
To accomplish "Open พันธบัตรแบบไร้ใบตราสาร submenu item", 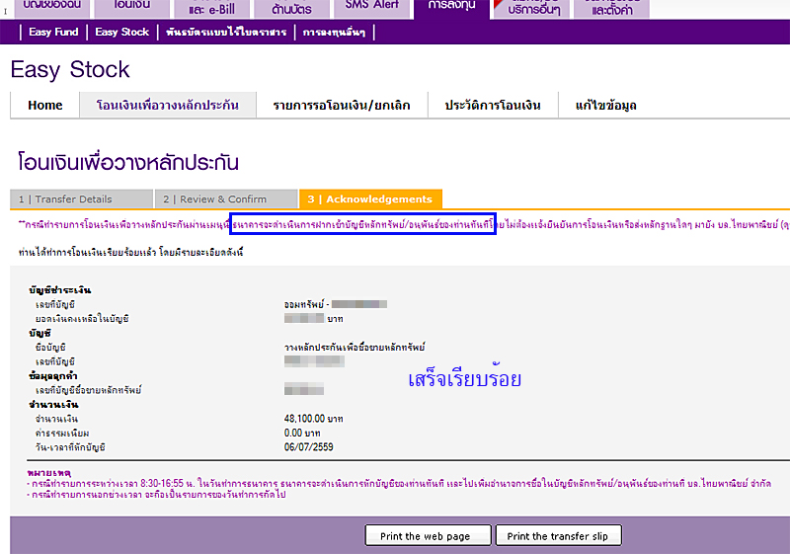I will click(225, 33).
